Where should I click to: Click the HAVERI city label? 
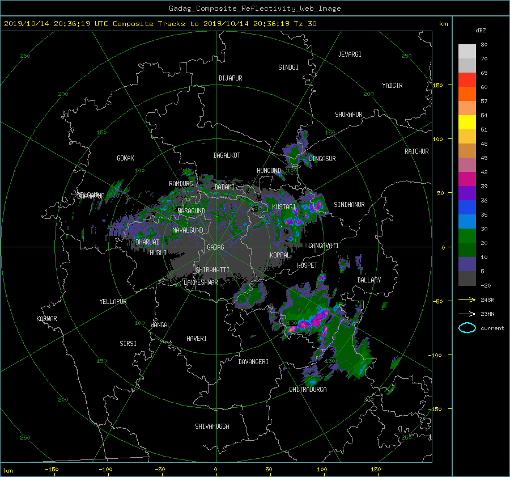click(197, 339)
